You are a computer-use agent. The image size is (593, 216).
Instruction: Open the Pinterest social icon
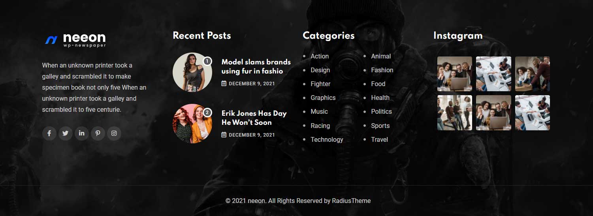(98, 133)
